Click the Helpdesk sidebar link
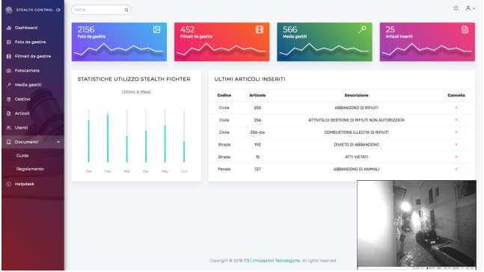Screen dimensions: 484x272 [25, 184]
